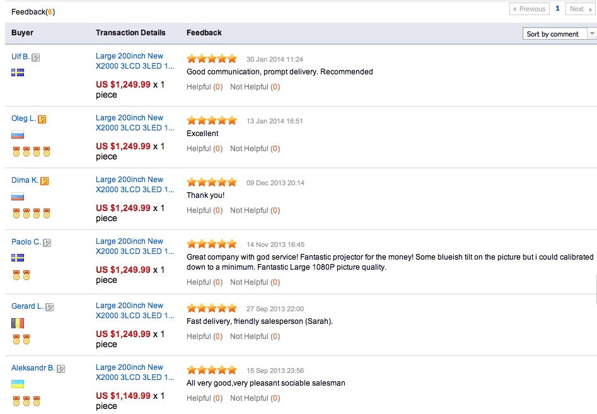Click the medal icons under Oleg L.
This screenshot has width=597, height=414.
31,151
